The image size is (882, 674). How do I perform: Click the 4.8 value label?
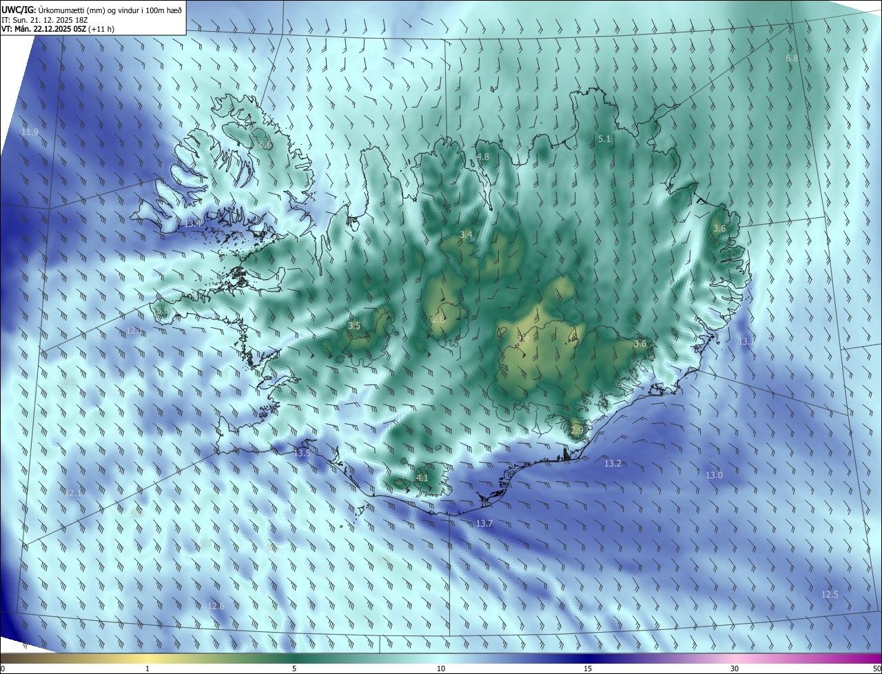click(483, 157)
